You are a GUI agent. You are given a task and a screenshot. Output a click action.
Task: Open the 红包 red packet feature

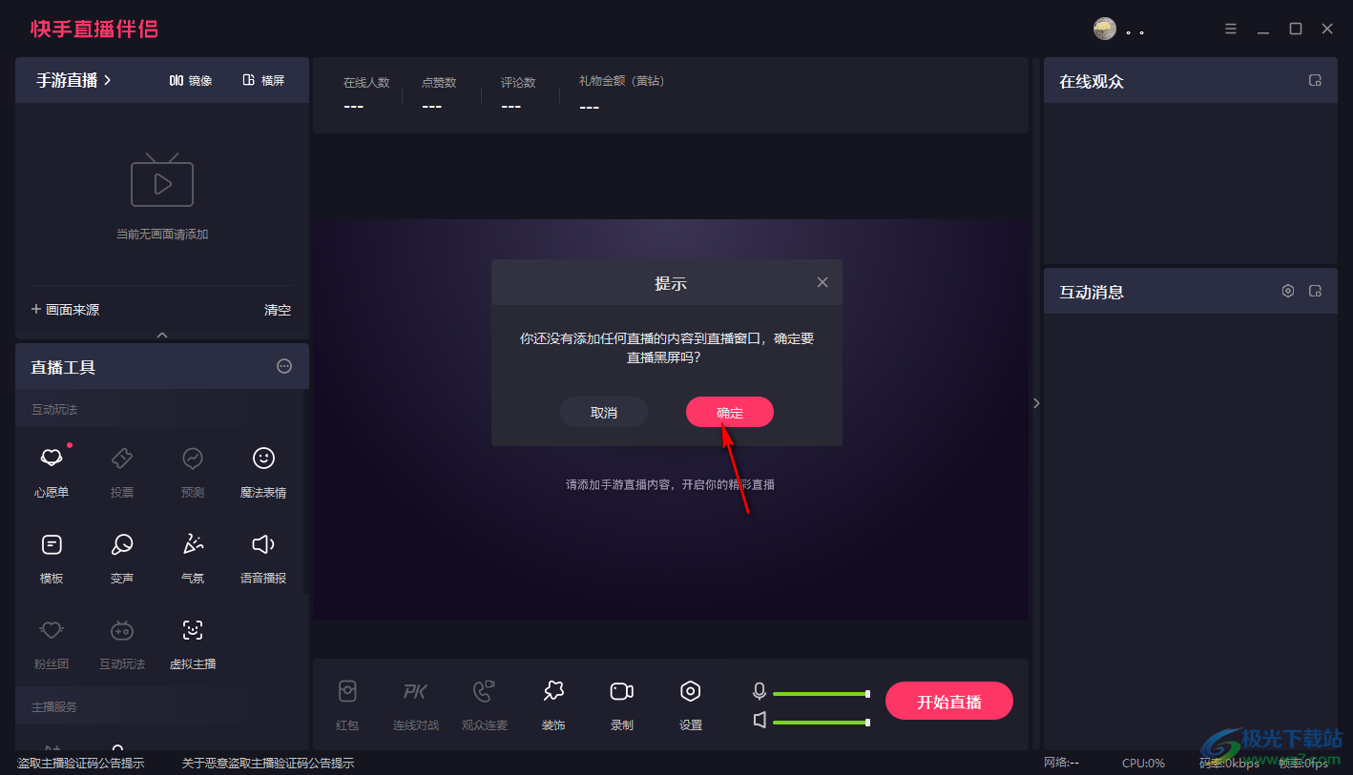coord(347,705)
